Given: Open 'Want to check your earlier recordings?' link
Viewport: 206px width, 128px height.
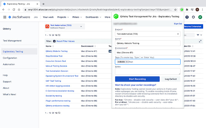Looking at the screenshot, I should 136,85.
